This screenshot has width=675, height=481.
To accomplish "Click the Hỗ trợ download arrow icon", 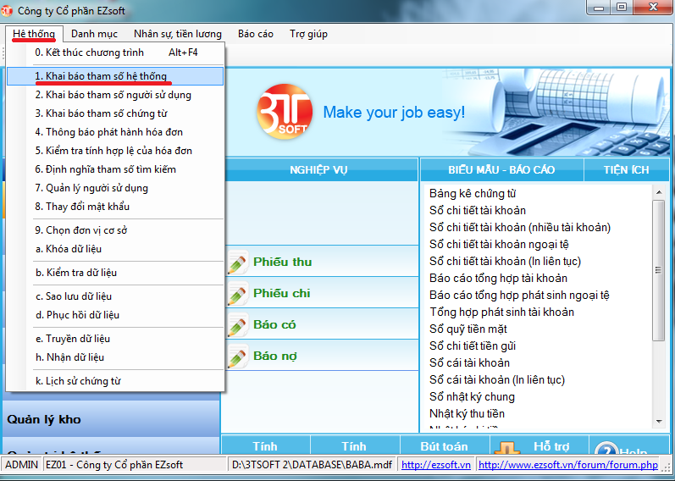I will (506, 450).
